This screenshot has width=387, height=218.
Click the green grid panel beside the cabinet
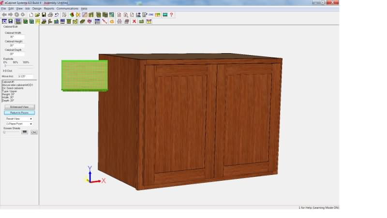click(85, 75)
